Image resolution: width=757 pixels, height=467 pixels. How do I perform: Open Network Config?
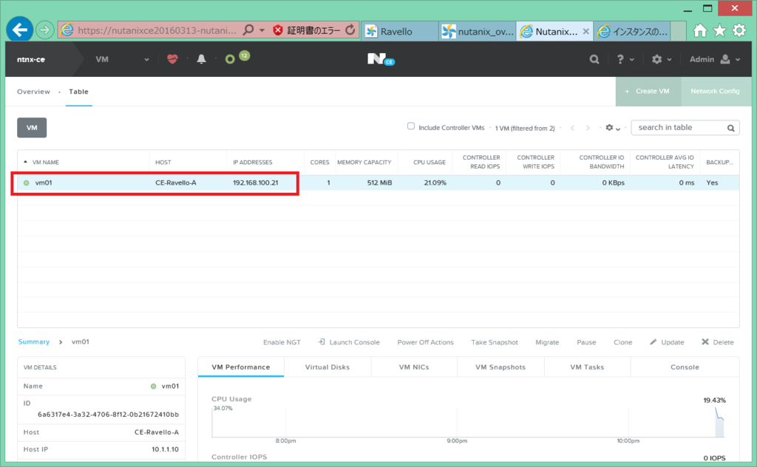point(715,91)
